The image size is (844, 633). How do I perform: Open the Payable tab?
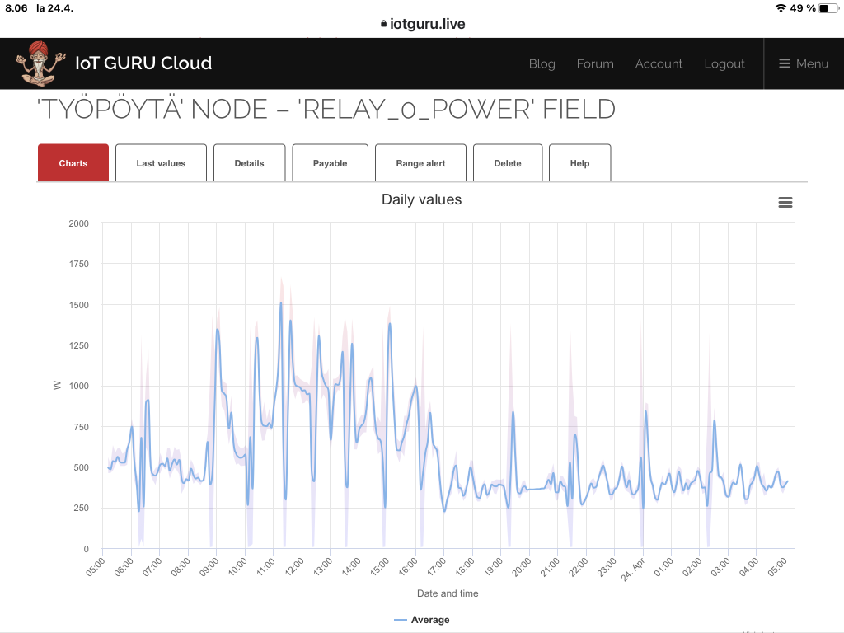point(330,163)
